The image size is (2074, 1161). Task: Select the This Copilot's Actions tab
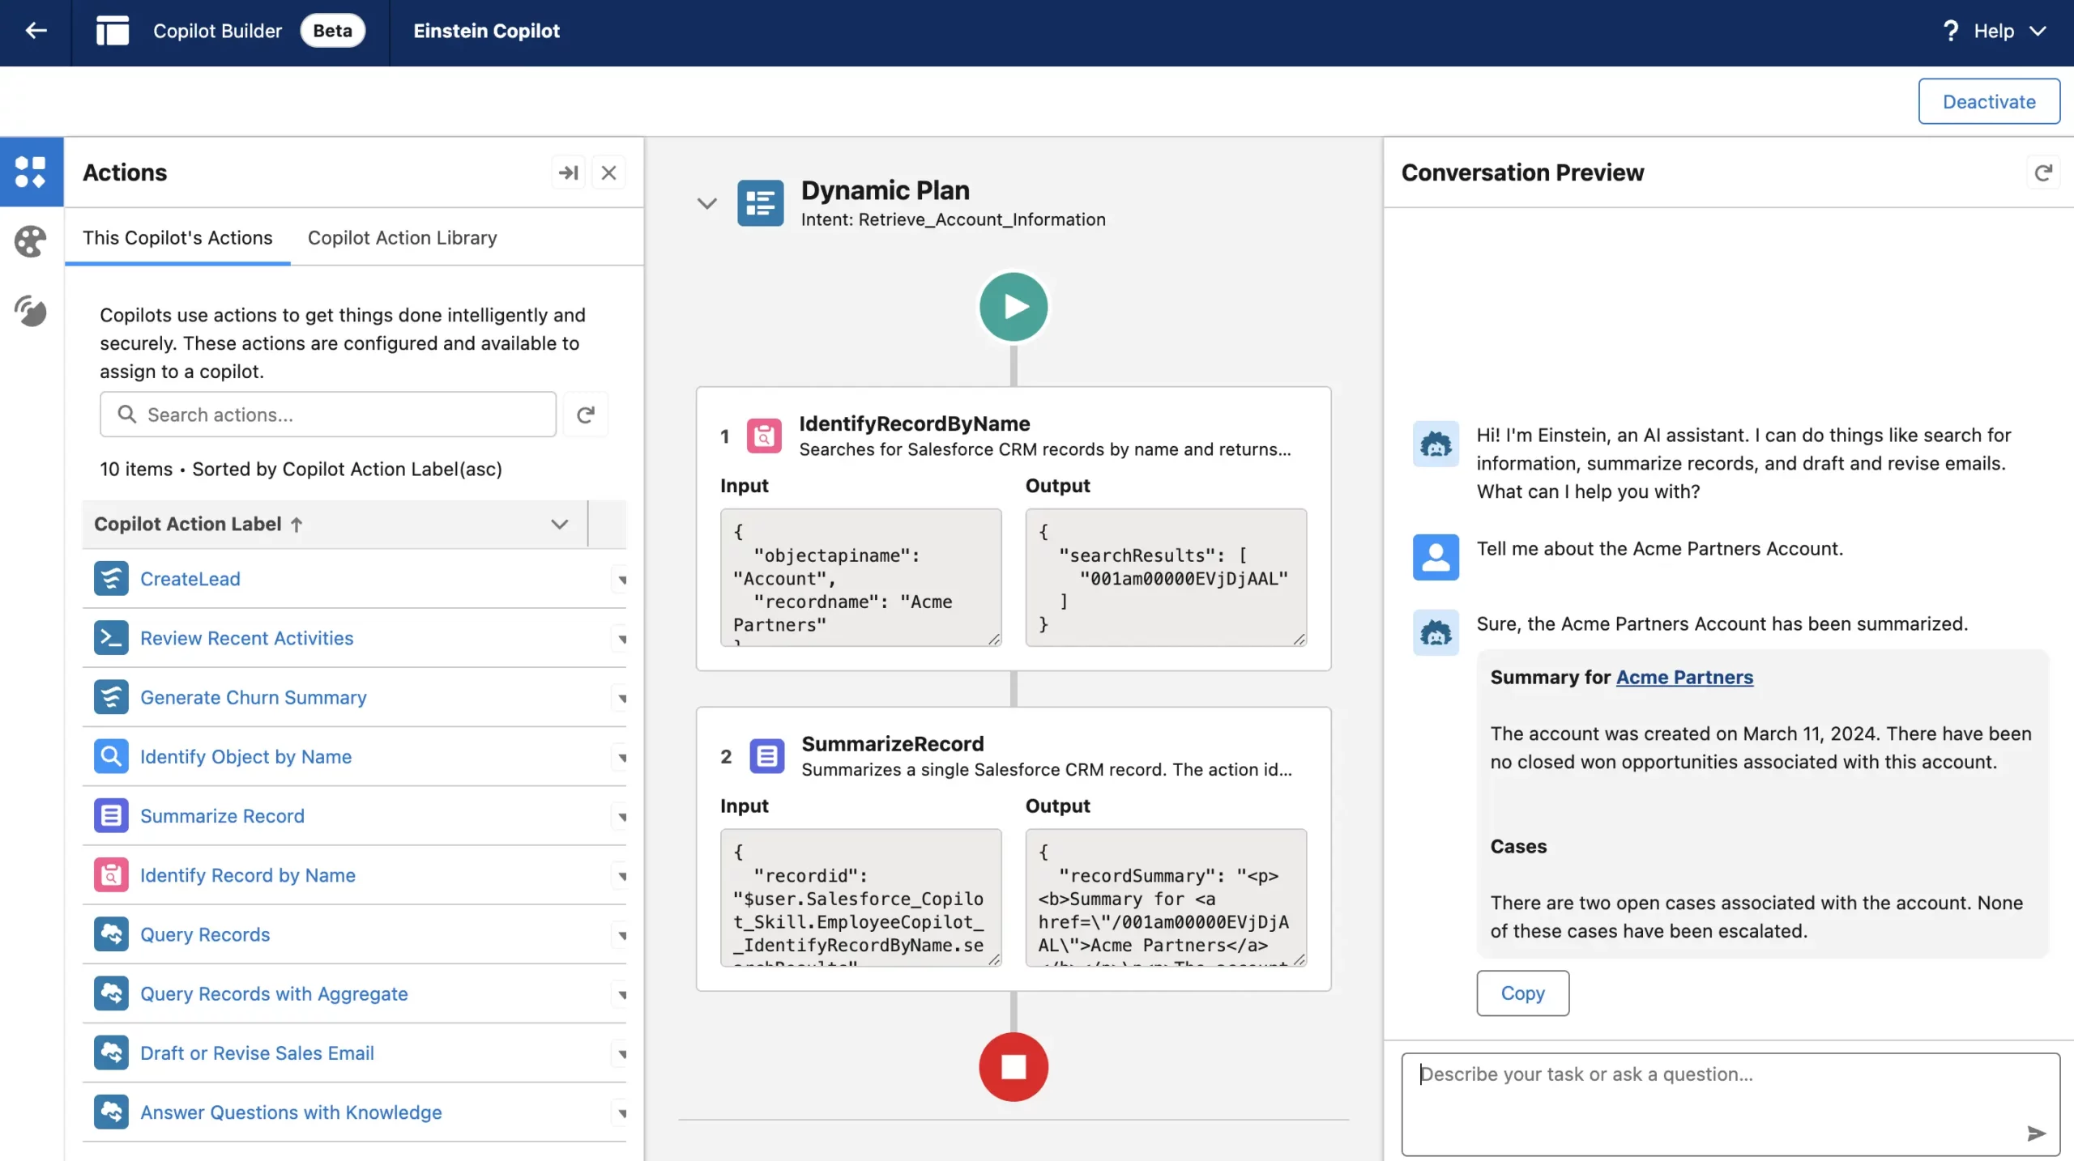pos(177,237)
